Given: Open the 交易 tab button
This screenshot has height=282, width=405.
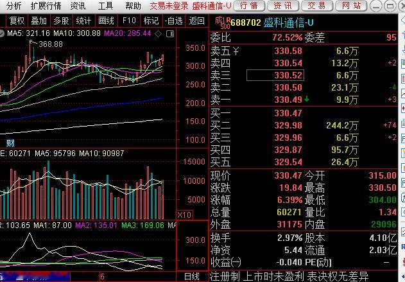Looking at the screenshot, I should pos(316,6).
